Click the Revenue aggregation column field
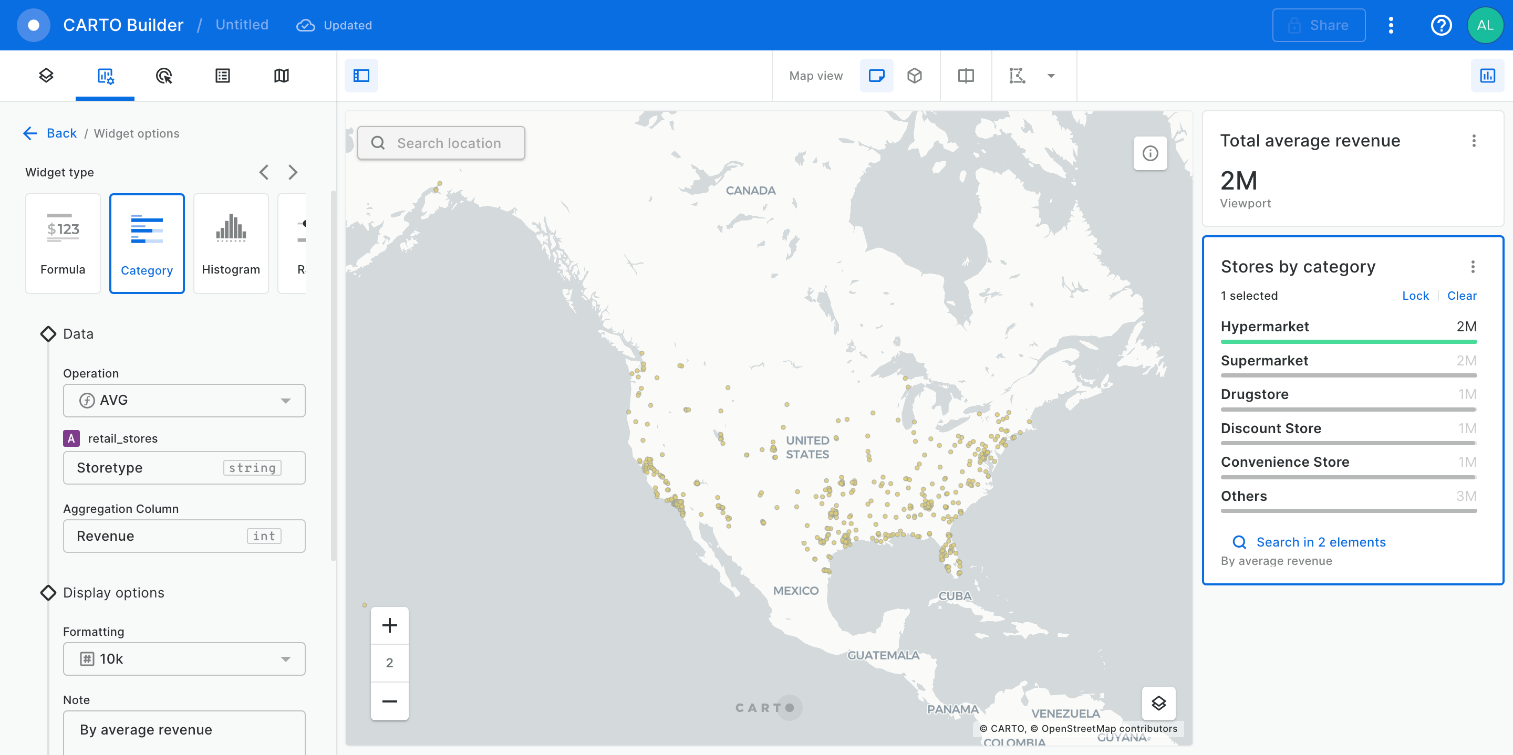 (x=184, y=536)
